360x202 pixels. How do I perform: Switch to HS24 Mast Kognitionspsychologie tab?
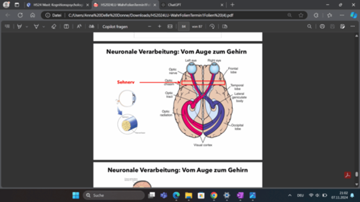click(x=58, y=5)
